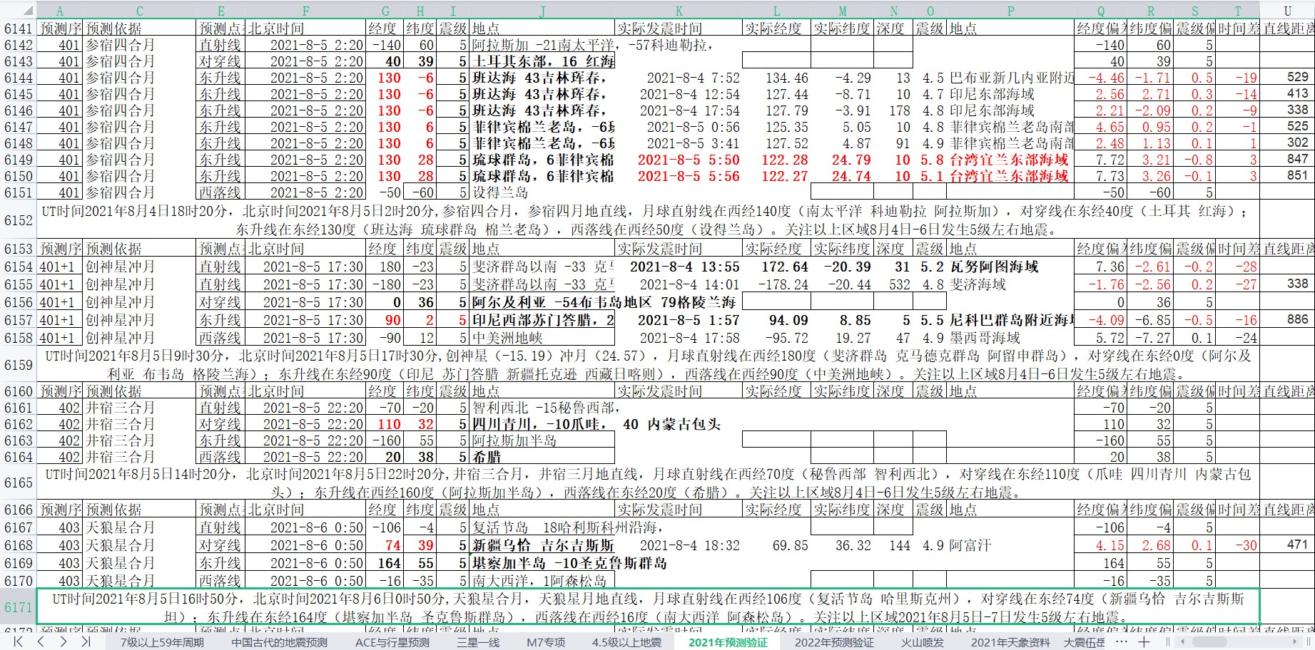Viewport: 1315px width, 650px height.
Task: Select the 4.5级以上地震 sheet tab
Action: pyautogui.click(x=626, y=642)
